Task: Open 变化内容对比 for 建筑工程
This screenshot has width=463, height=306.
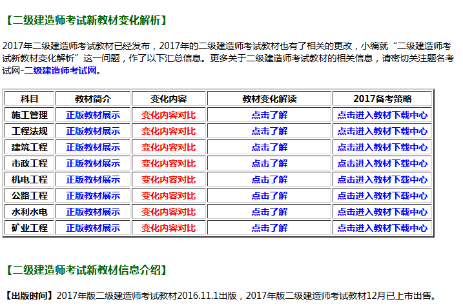Action: [169, 147]
